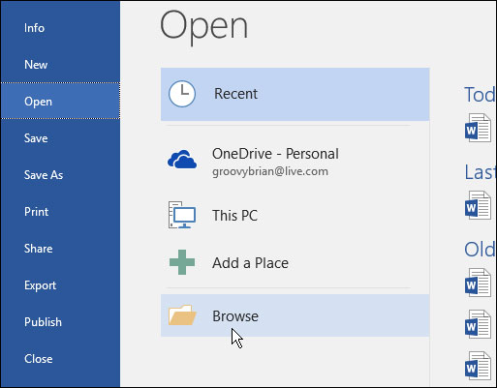The image size is (497, 388).
Task: Click the Recent clock icon
Action: point(182,94)
